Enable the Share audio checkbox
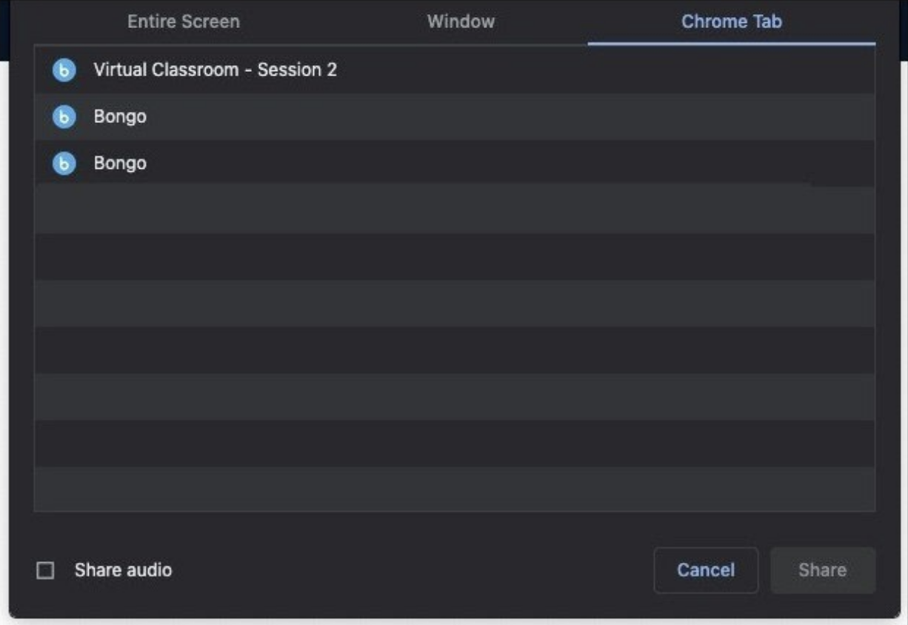908x625 pixels. coord(46,570)
